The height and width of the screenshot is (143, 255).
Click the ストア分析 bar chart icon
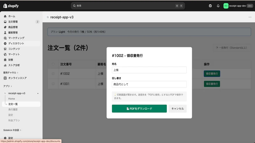coord(5,65)
